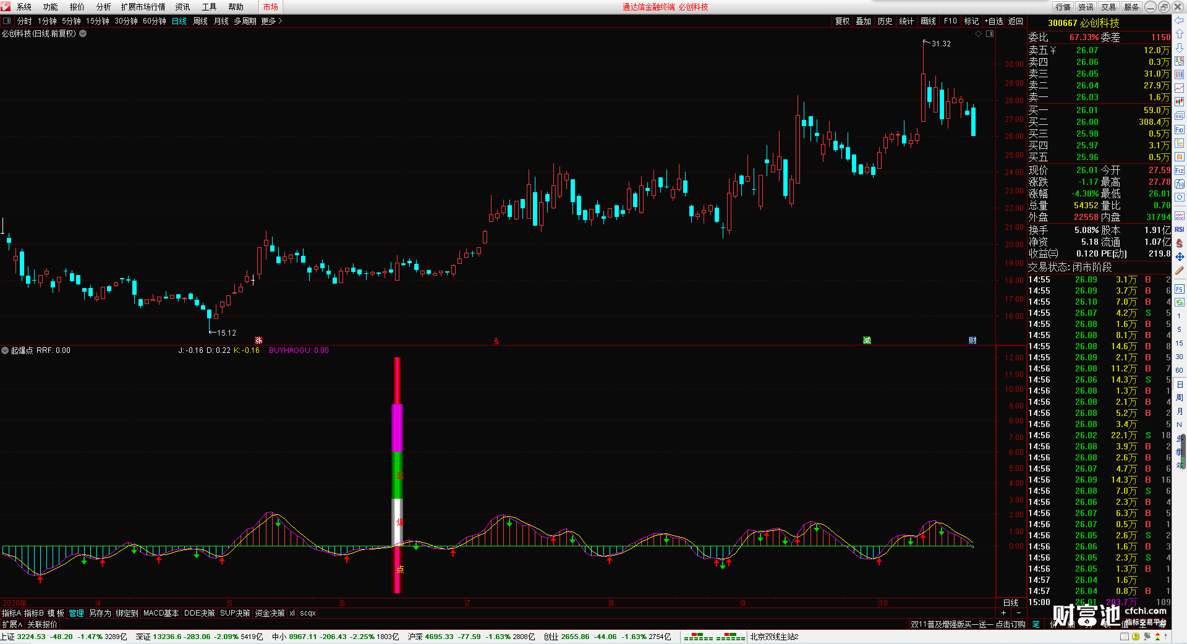Open the 多周期 multi-period option
The width and height of the screenshot is (1187, 644).
point(245,21)
